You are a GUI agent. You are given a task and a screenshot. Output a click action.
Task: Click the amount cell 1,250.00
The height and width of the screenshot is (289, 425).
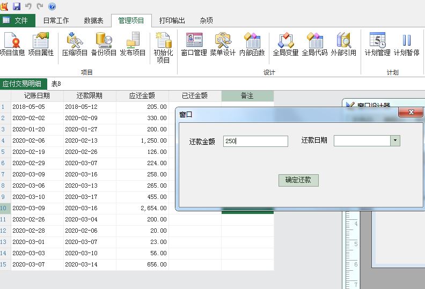tap(142, 141)
